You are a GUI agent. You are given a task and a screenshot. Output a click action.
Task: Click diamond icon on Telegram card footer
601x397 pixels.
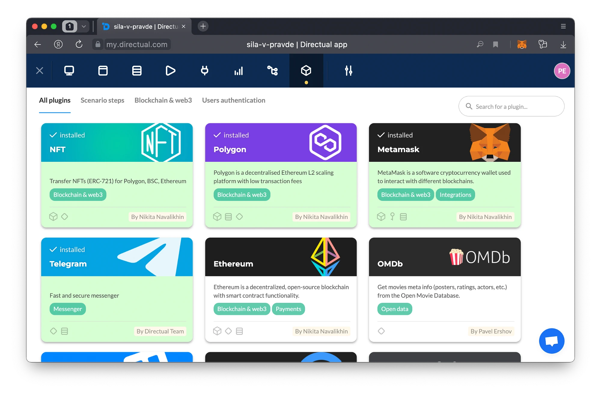coord(53,331)
